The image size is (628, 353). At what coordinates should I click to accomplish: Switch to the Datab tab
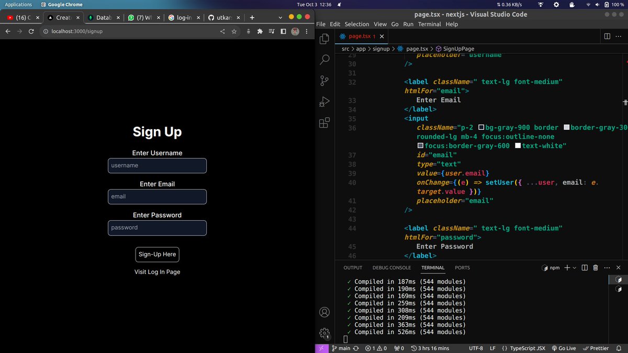[x=104, y=17]
